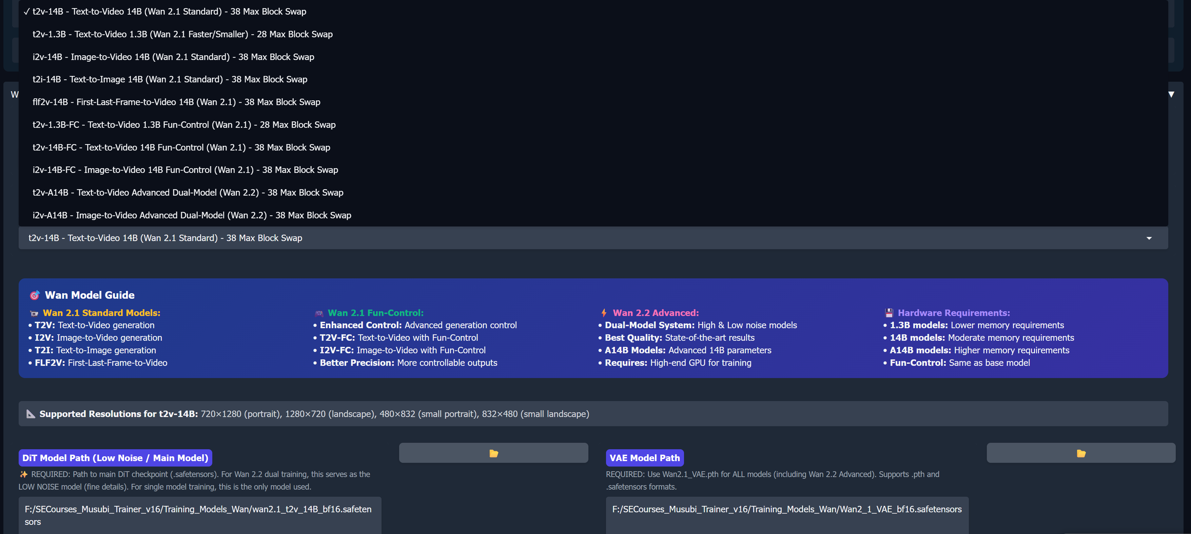Click 'Wan 2.2 Advanced:' heading
This screenshot has height=534, width=1191.
click(656, 313)
